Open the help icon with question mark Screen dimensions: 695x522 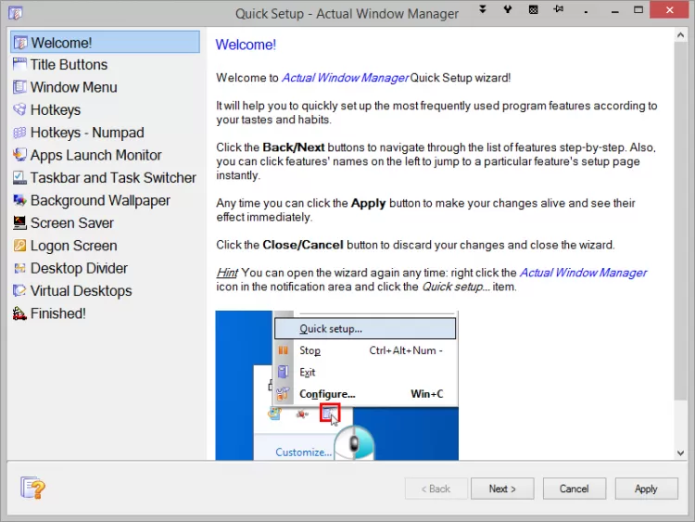pyautogui.click(x=32, y=488)
